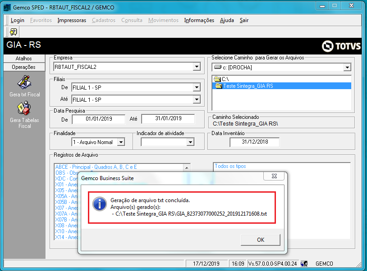Click the 17/12/2019 date in status bar
367x271 pixels.
[206, 264]
